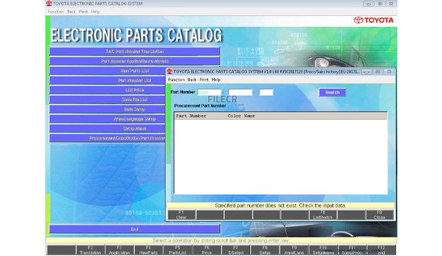The height and width of the screenshot is (256, 442).
Task: Click the F6 ListSwitch key in dialog
Action: pos(323,215)
